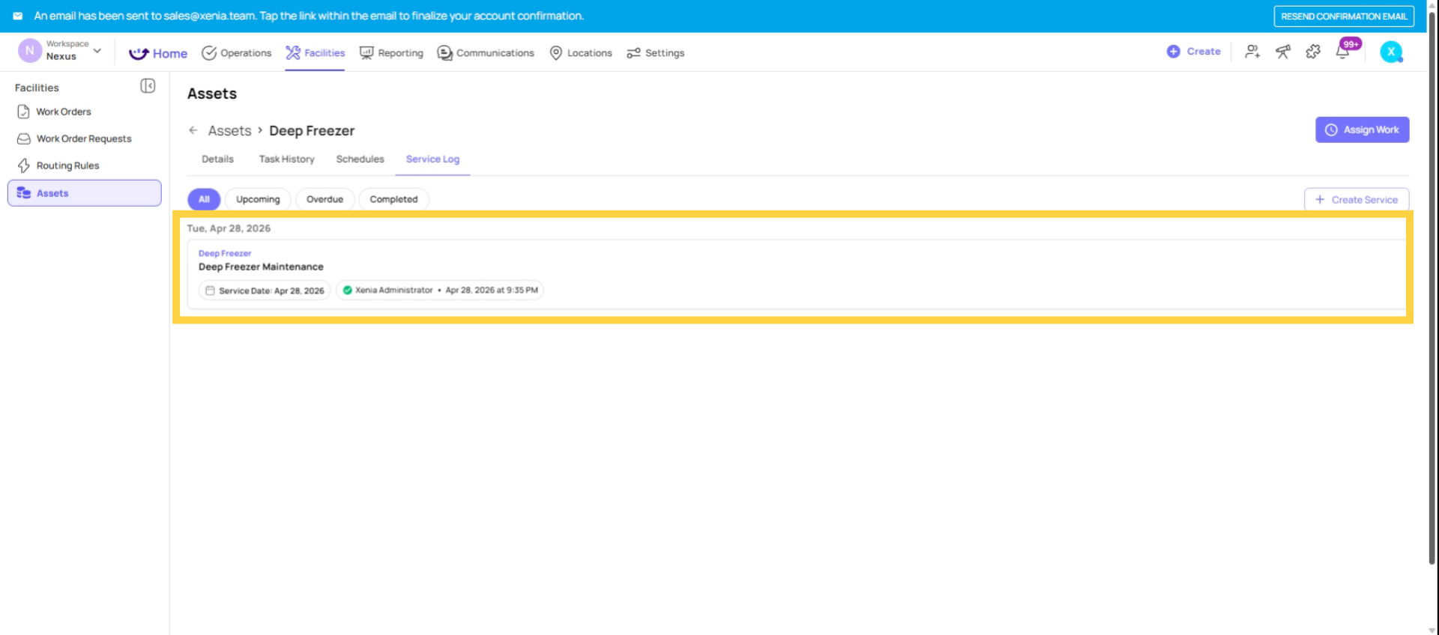1439x635 pixels.
Task: Click the Assign Work button
Action: tap(1362, 130)
